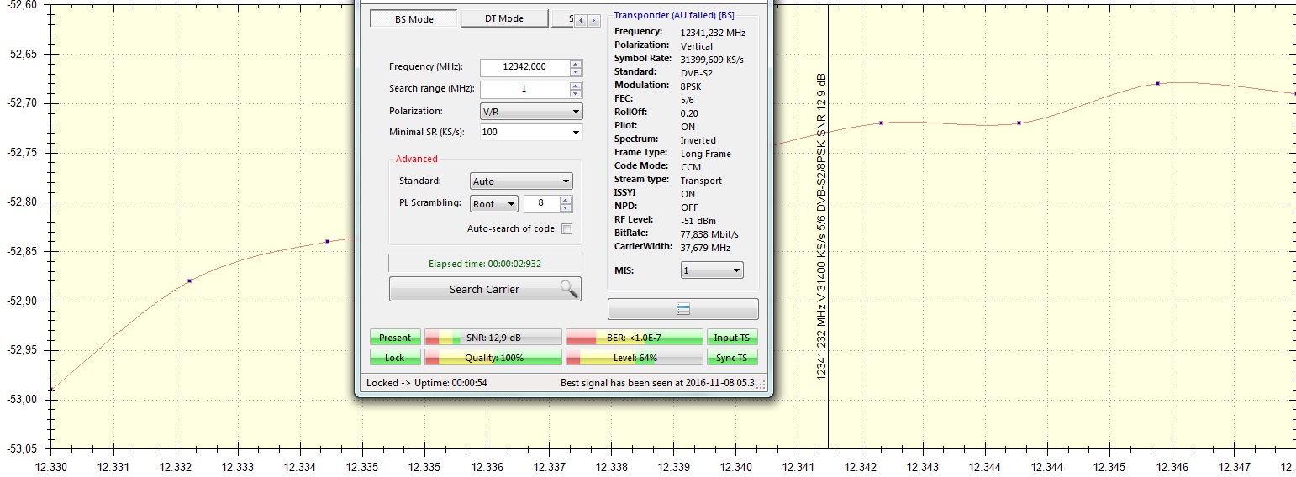
Task: Click the SNR 12,9 dB level bar
Action: tap(493, 338)
